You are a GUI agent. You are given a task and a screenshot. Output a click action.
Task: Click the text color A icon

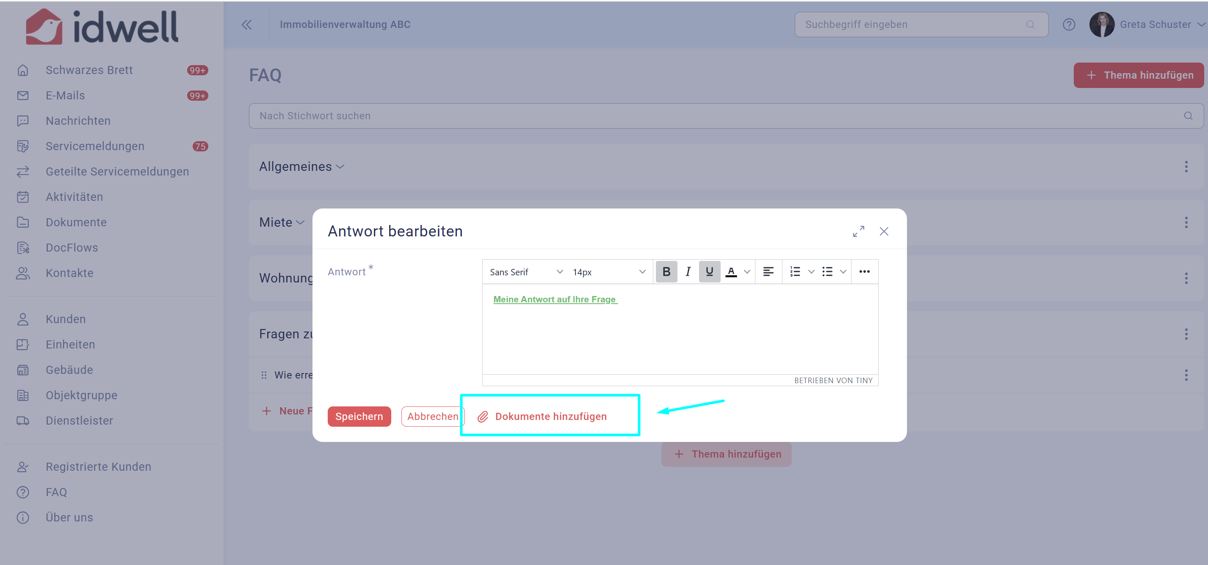[x=731, y=272]
